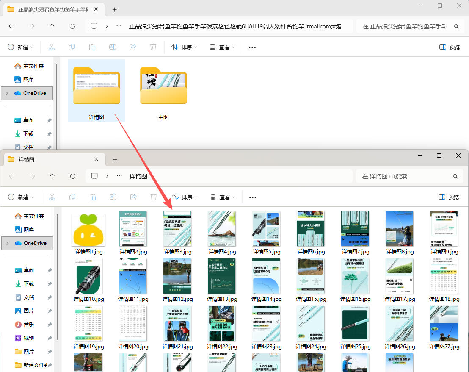Open 文档 in 详情图 window sidebar
Image resolution: width=469 pixels, height=372 pixels.
[25, 297]
